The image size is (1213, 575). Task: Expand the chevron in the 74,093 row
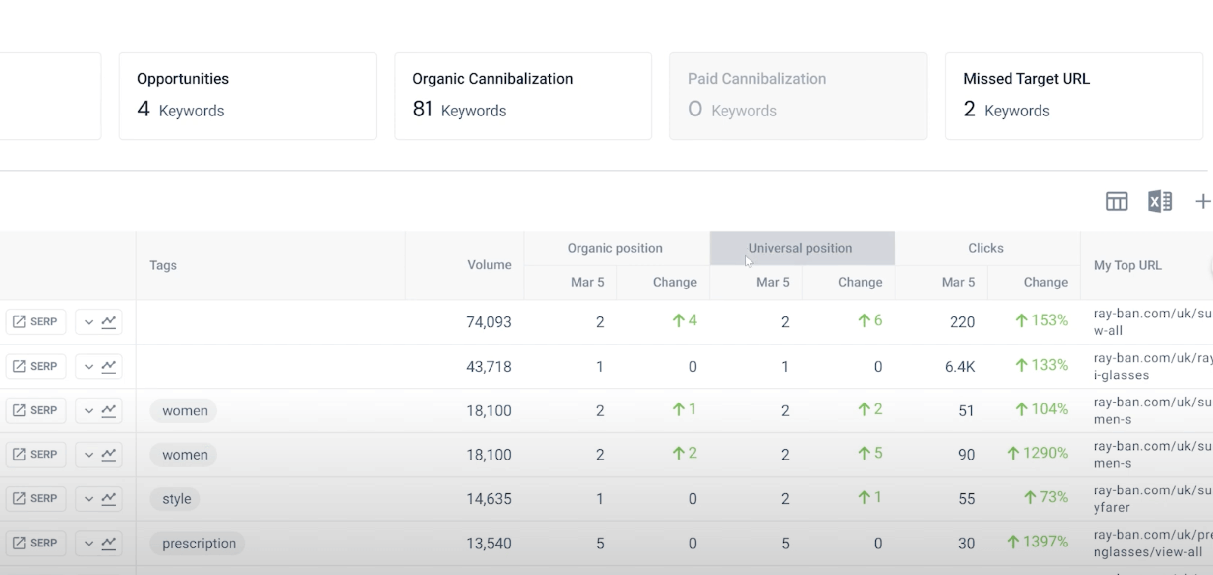[89, 322]
